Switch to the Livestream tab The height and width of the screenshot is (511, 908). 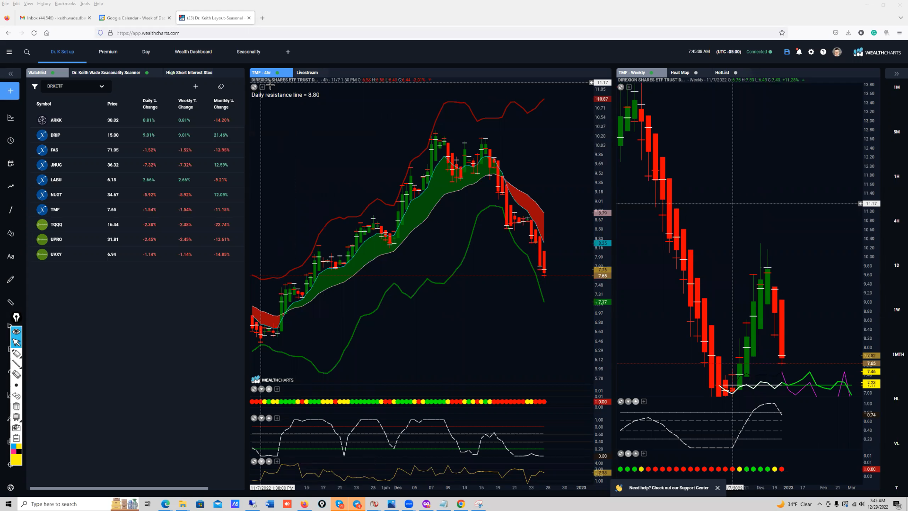pos(307,73)
